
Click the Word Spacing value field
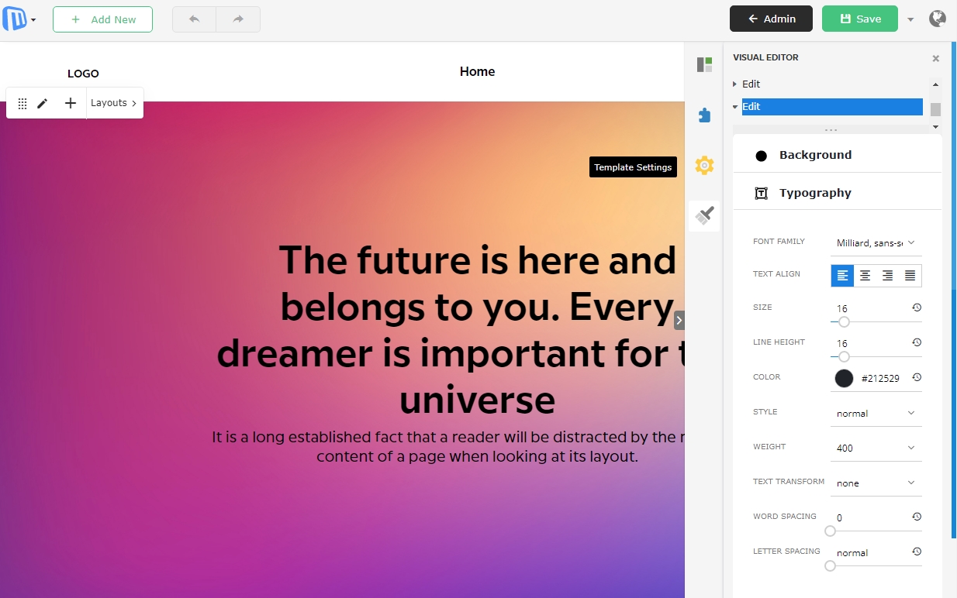869,517
